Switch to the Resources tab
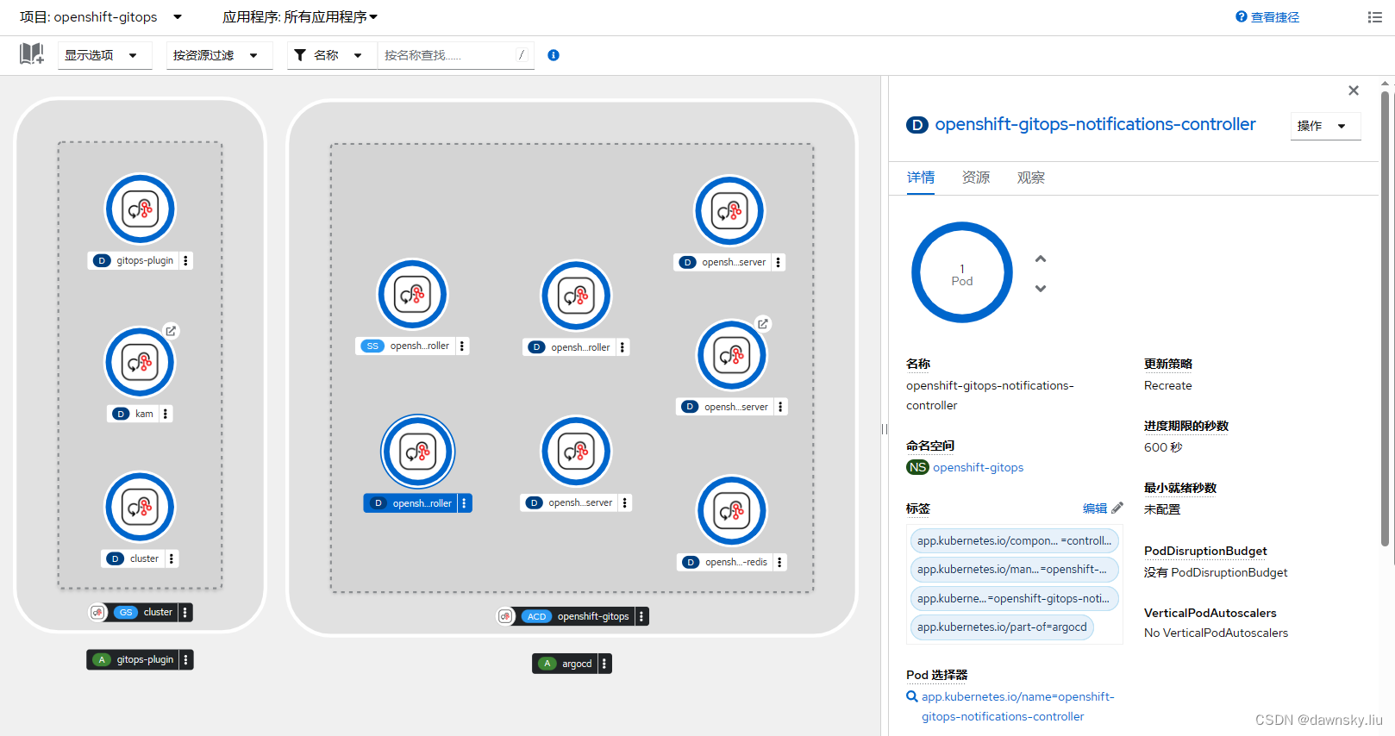 [975, 178]
